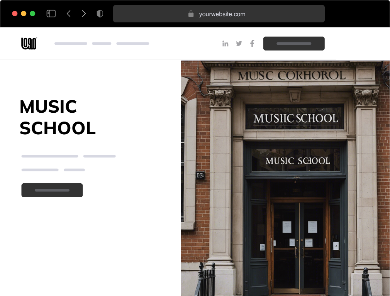Click the third navigation placeholder link
Image resolution: width=390 pixels, height=296 pixels.
[133, 43]
